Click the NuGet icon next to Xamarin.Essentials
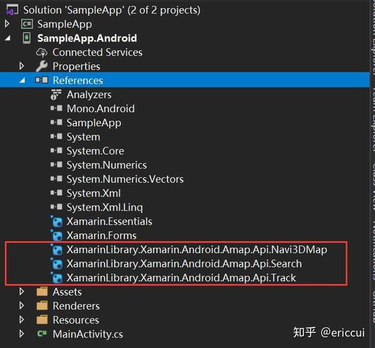 coord(57,221)
